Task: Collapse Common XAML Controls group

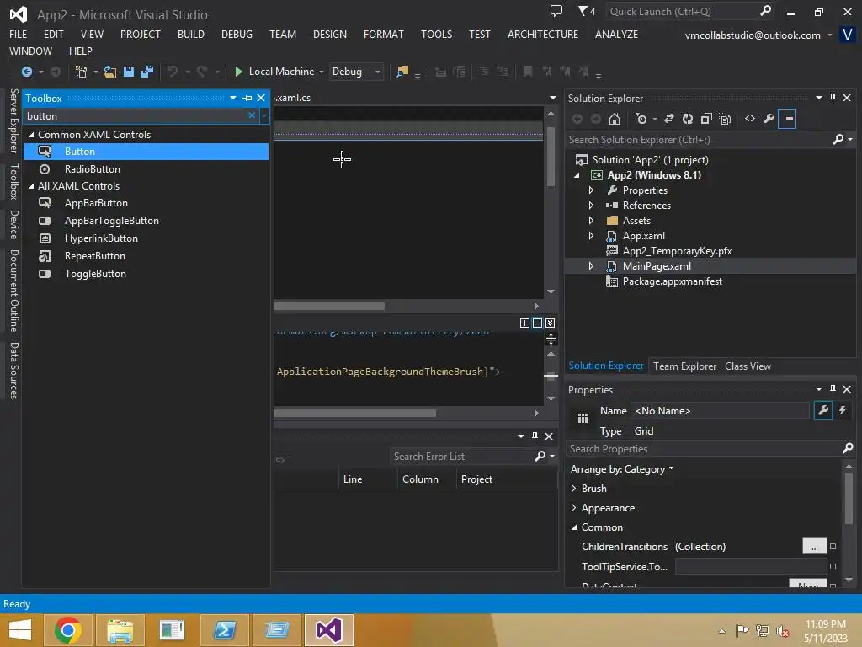Action: point(31,135)
